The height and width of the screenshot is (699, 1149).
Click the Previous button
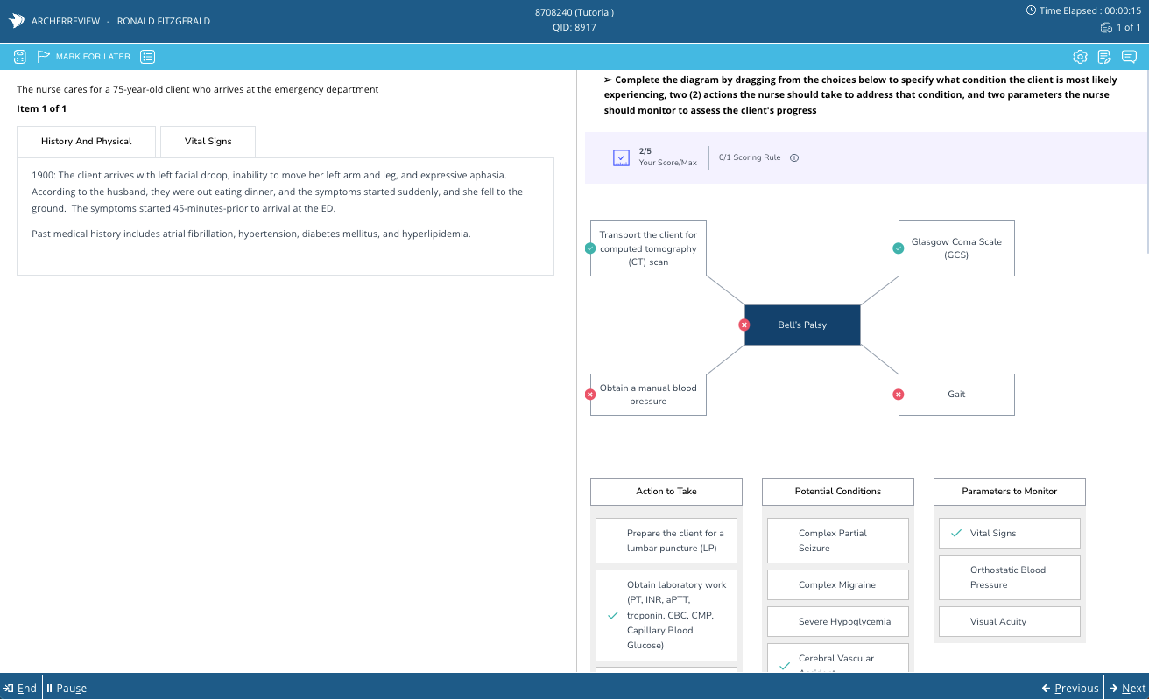click(x=1069, y=688)
